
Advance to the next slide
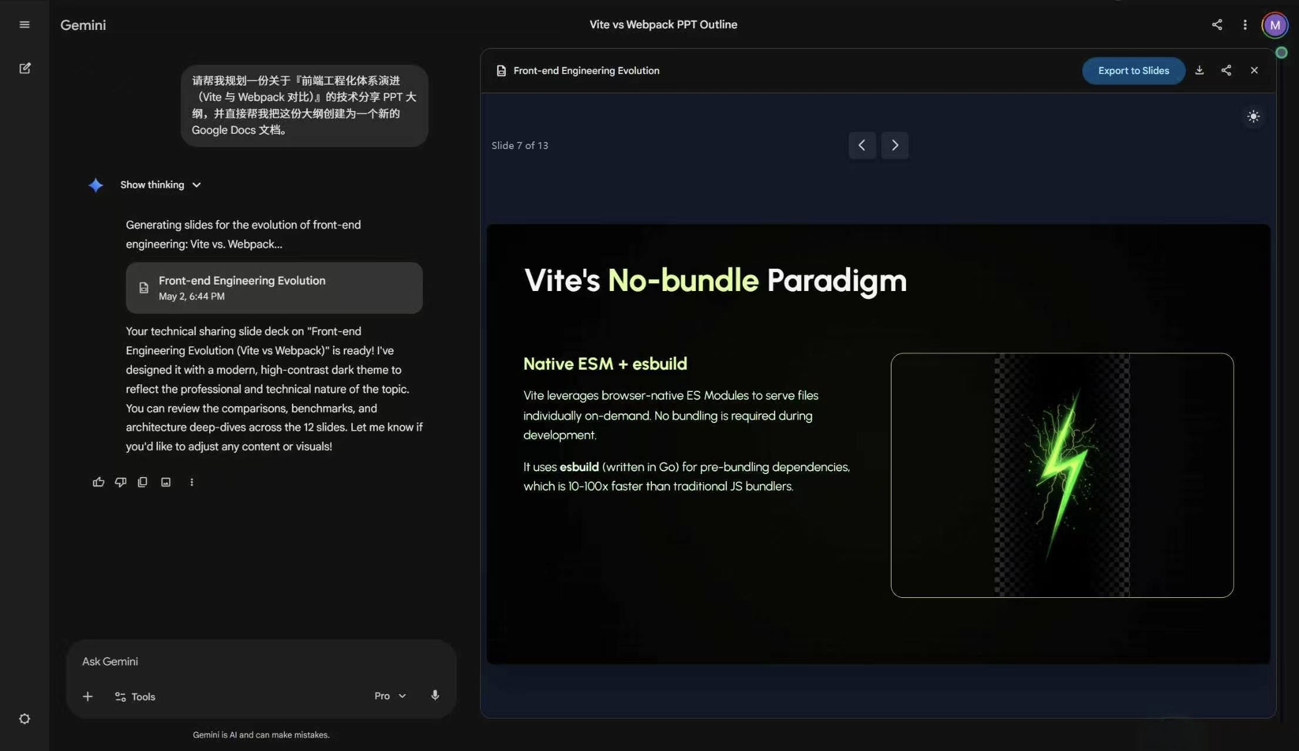(894, 145)
